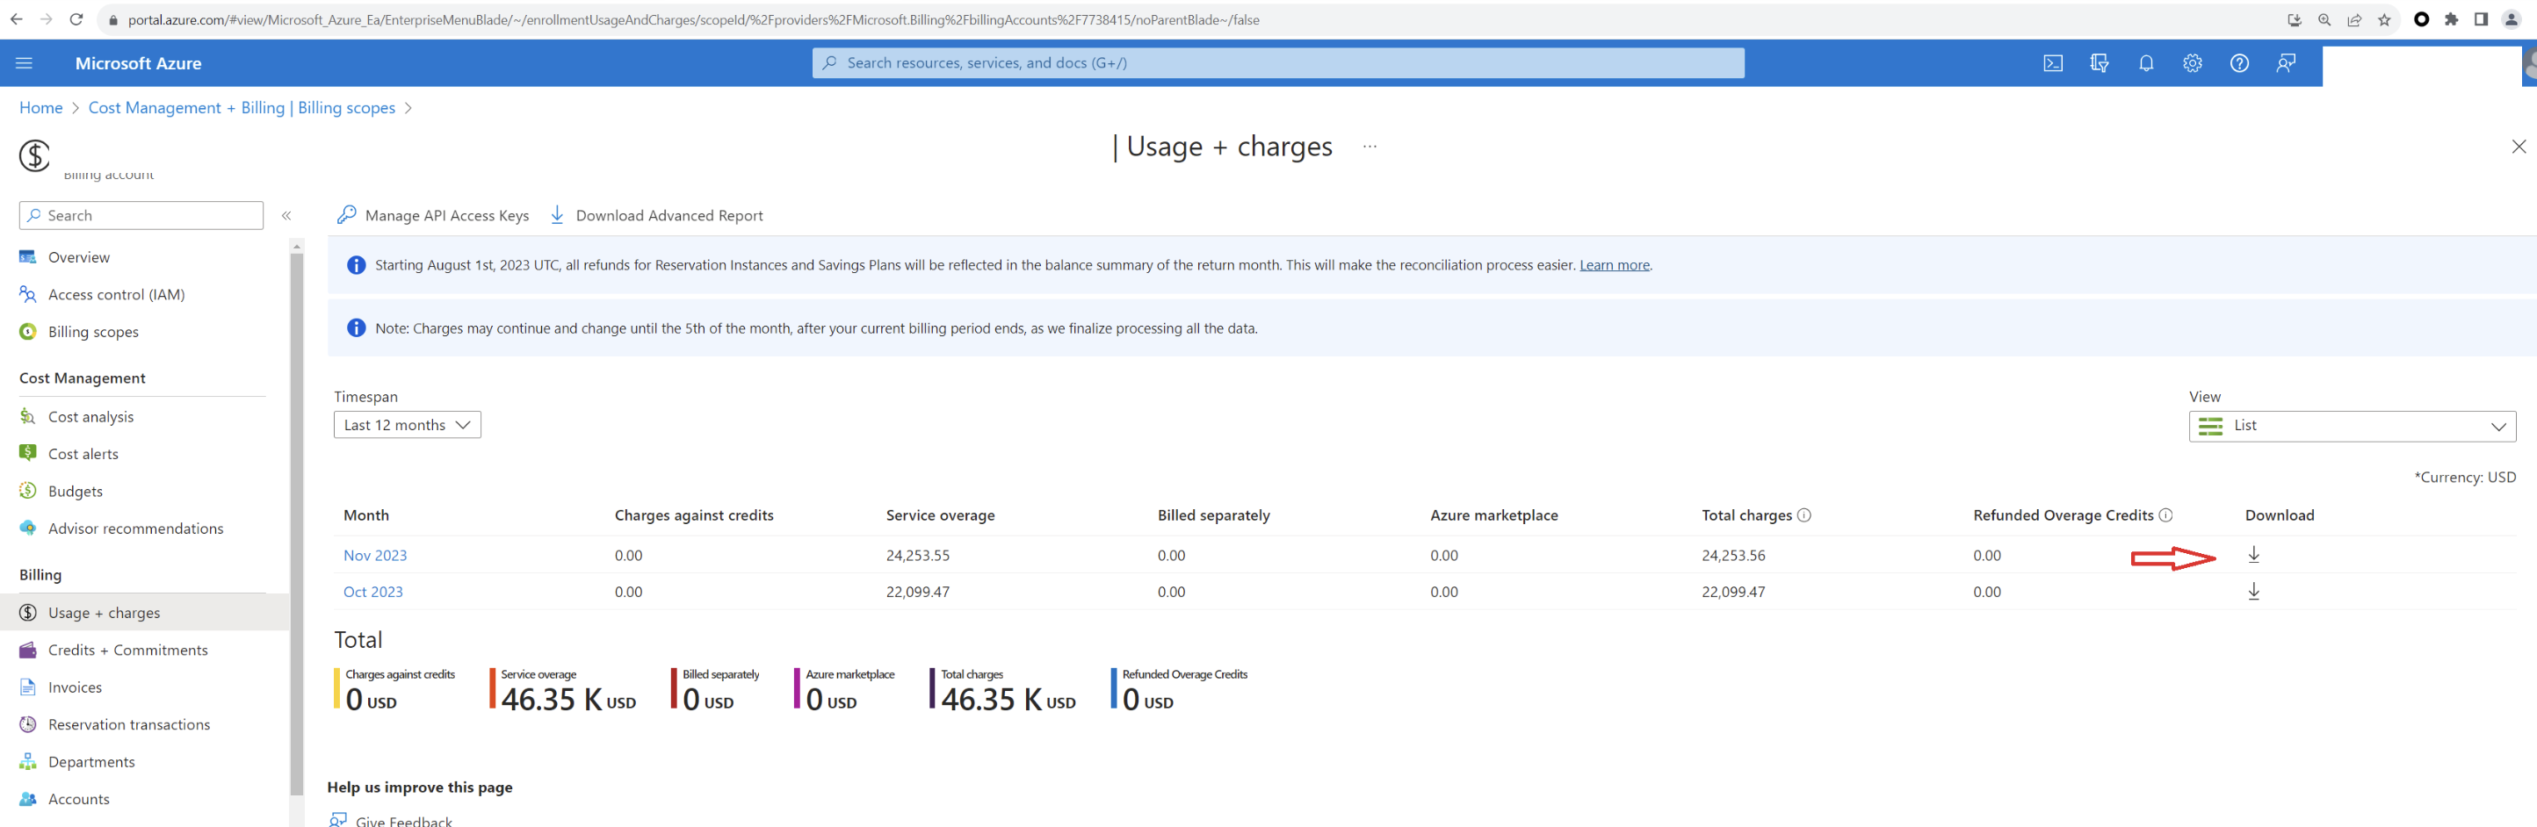Open the Timespan dropdown
Viewport: 2537px width, 827px height.
click(407, 424)
